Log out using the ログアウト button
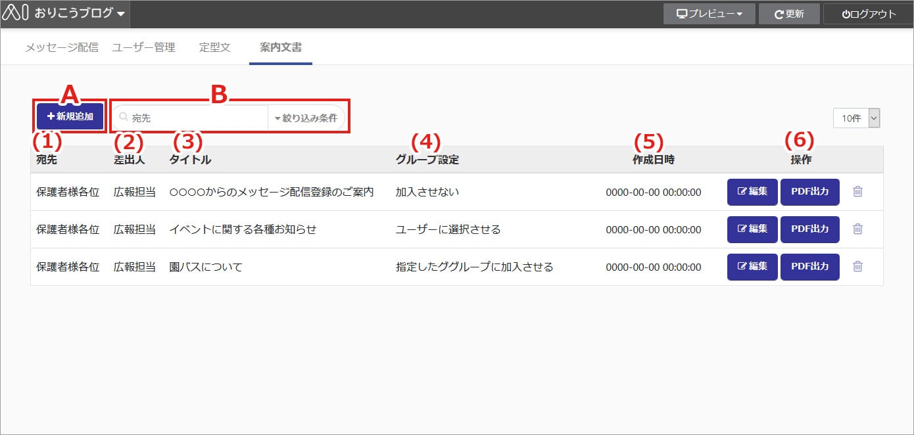The width and height of the screenshot is (914, 435). point(869,14)
